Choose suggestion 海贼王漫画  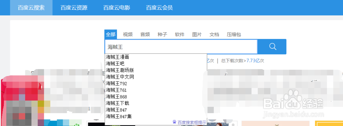156,57
